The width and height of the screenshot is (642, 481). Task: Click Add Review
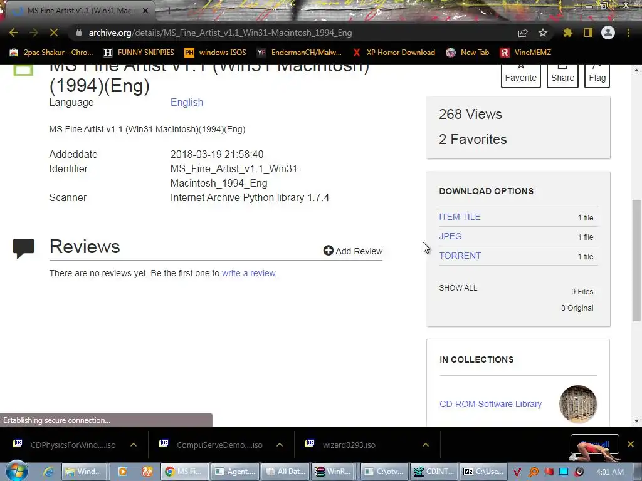coord(353,251)
